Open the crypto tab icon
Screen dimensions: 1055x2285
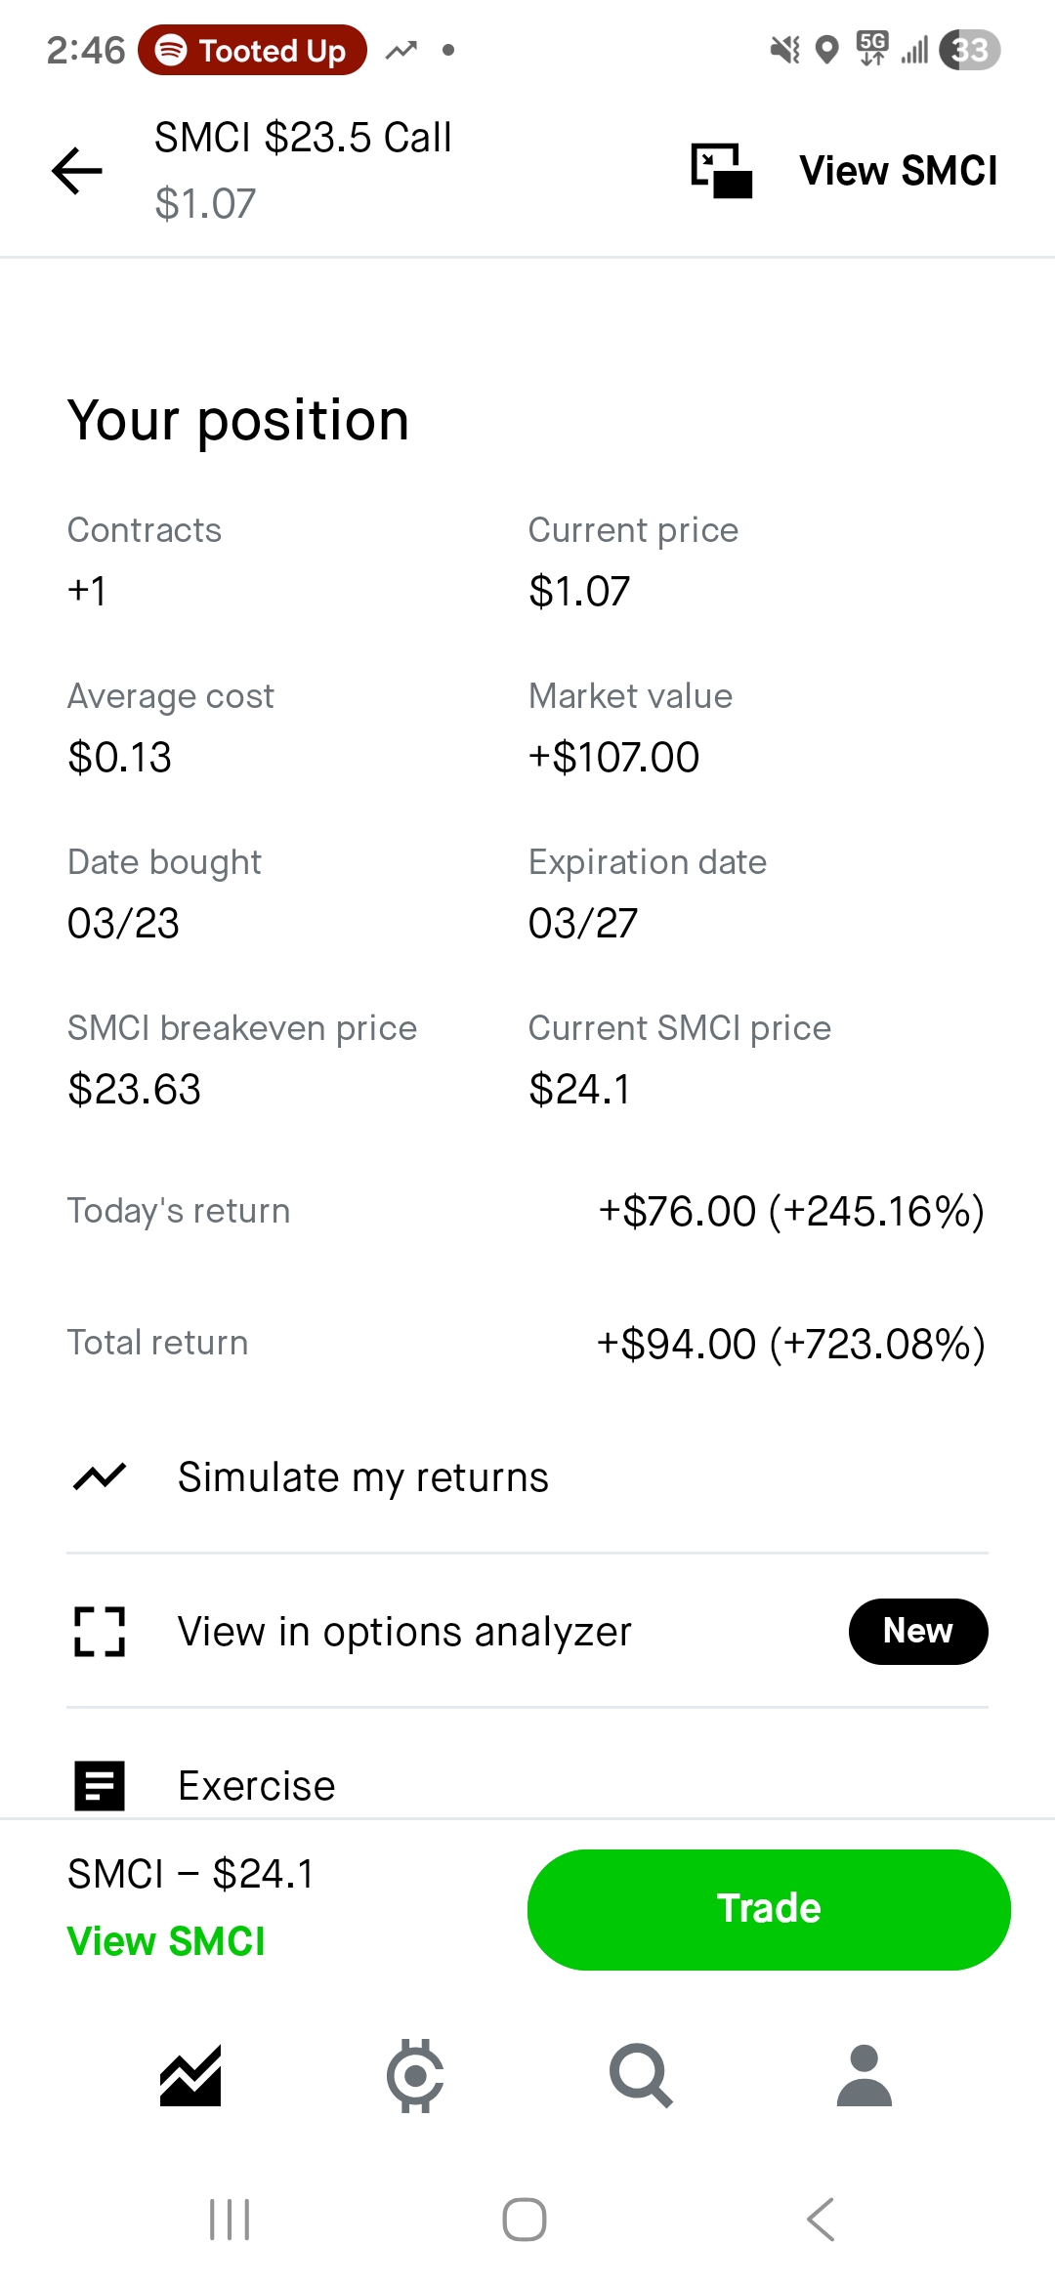[x=415, y=2076]
